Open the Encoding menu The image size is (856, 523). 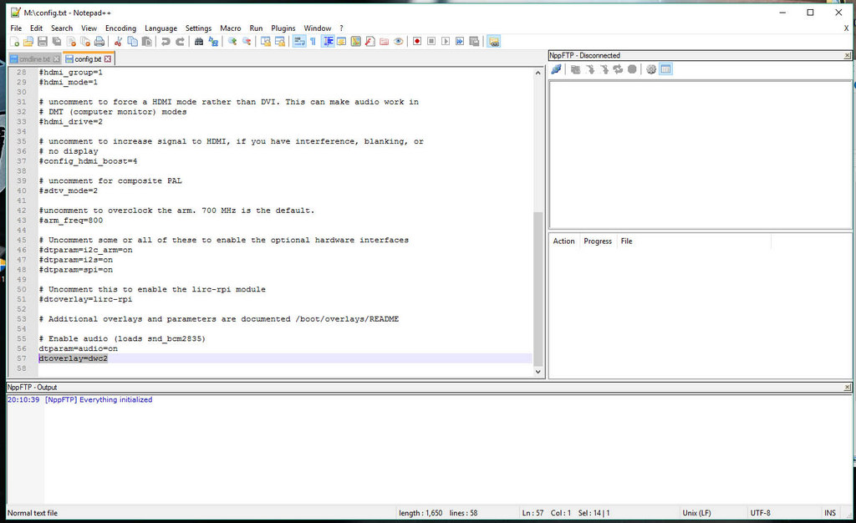click(x=120, y=28)
